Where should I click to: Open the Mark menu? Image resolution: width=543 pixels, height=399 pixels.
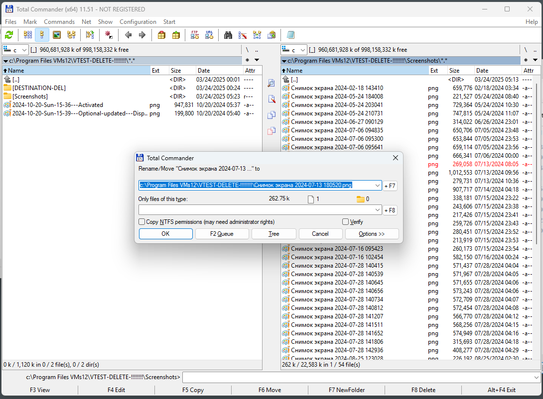click(x=30, y=22)
